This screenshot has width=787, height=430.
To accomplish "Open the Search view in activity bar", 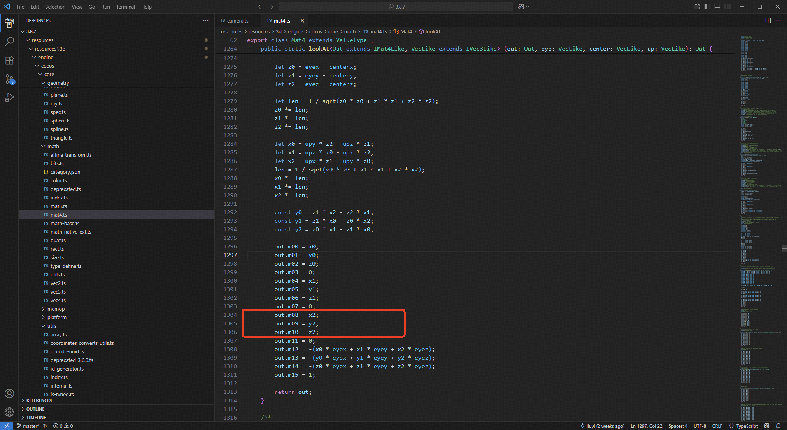I will (x=9, y=41).
